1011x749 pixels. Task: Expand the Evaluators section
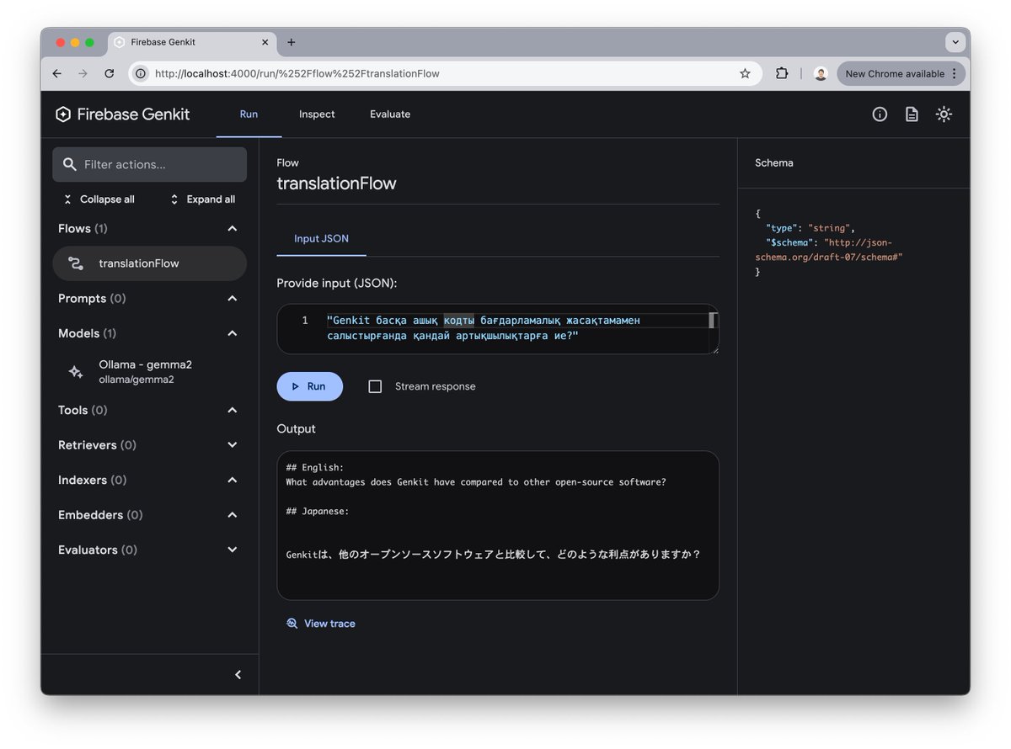pos(233,550)
